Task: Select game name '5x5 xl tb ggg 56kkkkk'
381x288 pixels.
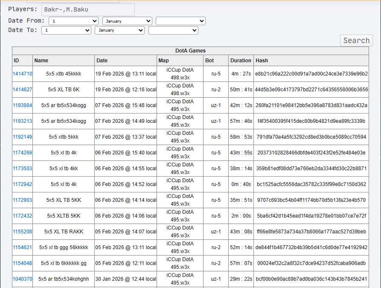Action: (64, 247)
